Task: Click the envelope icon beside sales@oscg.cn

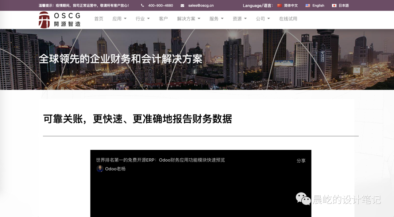Action: click(181, 5)
